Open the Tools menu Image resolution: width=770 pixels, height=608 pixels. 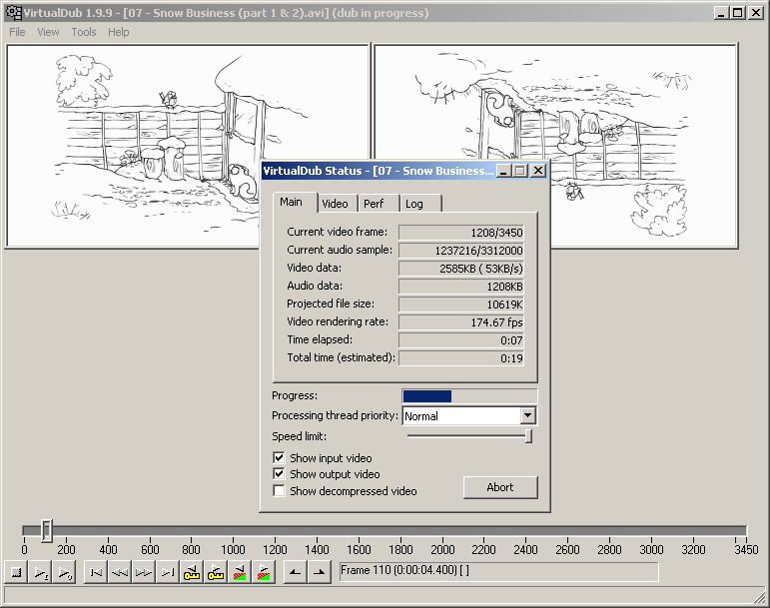[84, 32]
